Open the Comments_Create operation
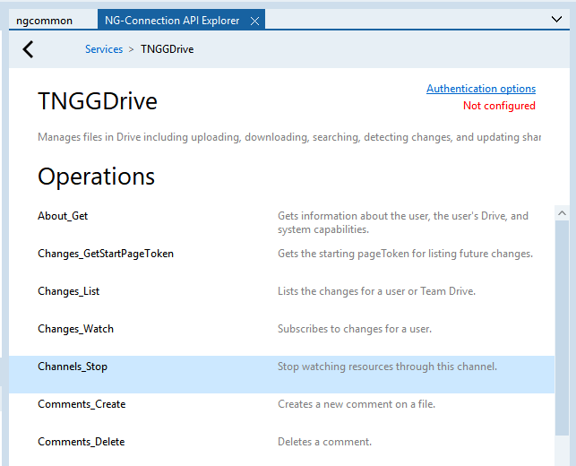The width and height of the screenshot is (576, 466). point(82,404)
